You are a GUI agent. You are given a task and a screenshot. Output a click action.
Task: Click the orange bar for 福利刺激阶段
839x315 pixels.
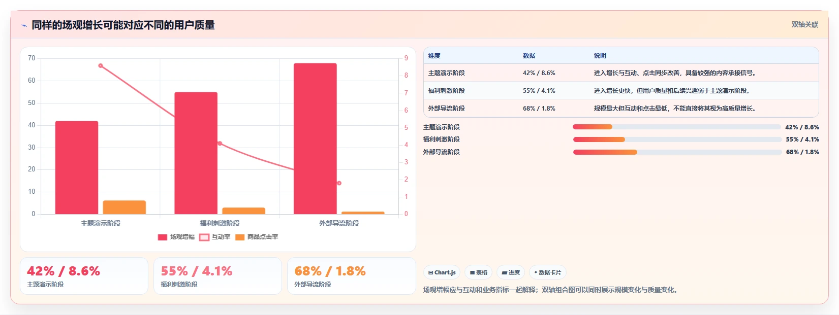coord(243,211)
